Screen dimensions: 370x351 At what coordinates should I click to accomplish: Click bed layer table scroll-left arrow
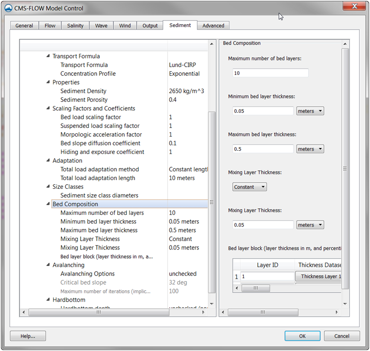237,288
